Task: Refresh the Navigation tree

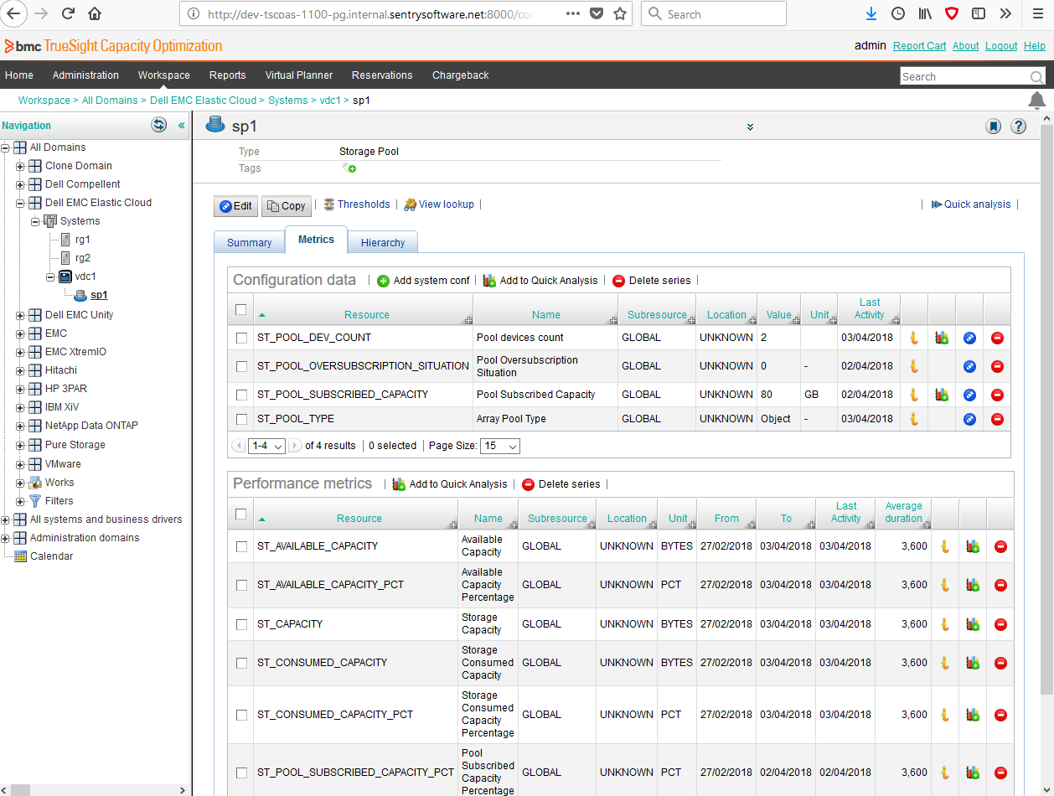Action: [158, 125]
